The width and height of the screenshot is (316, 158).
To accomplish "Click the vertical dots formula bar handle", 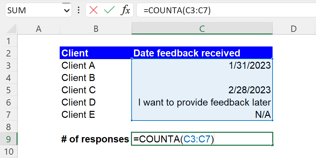I will 79,10.
